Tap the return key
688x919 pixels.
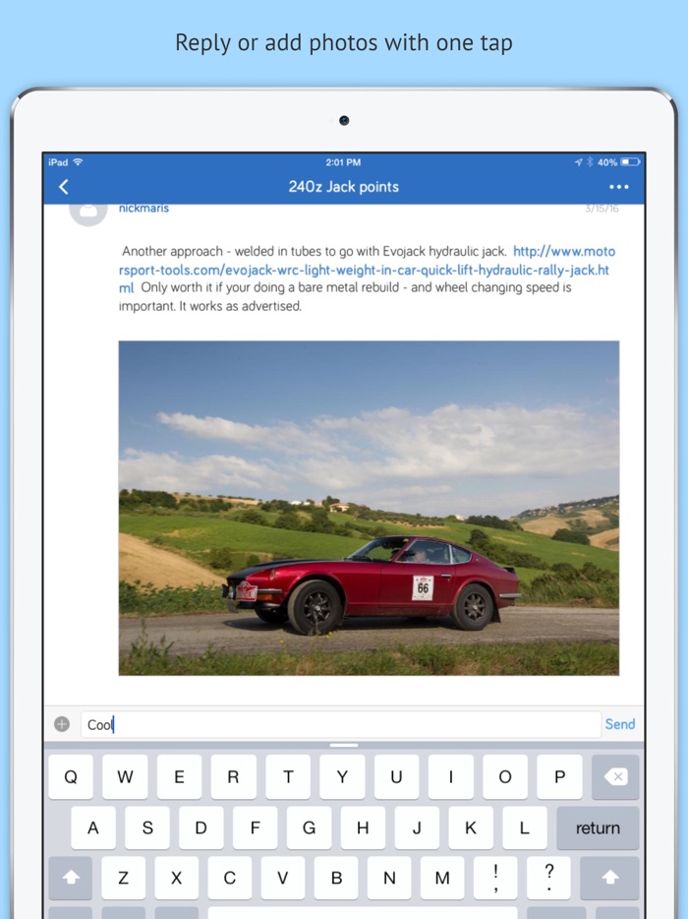click(598, 827)
